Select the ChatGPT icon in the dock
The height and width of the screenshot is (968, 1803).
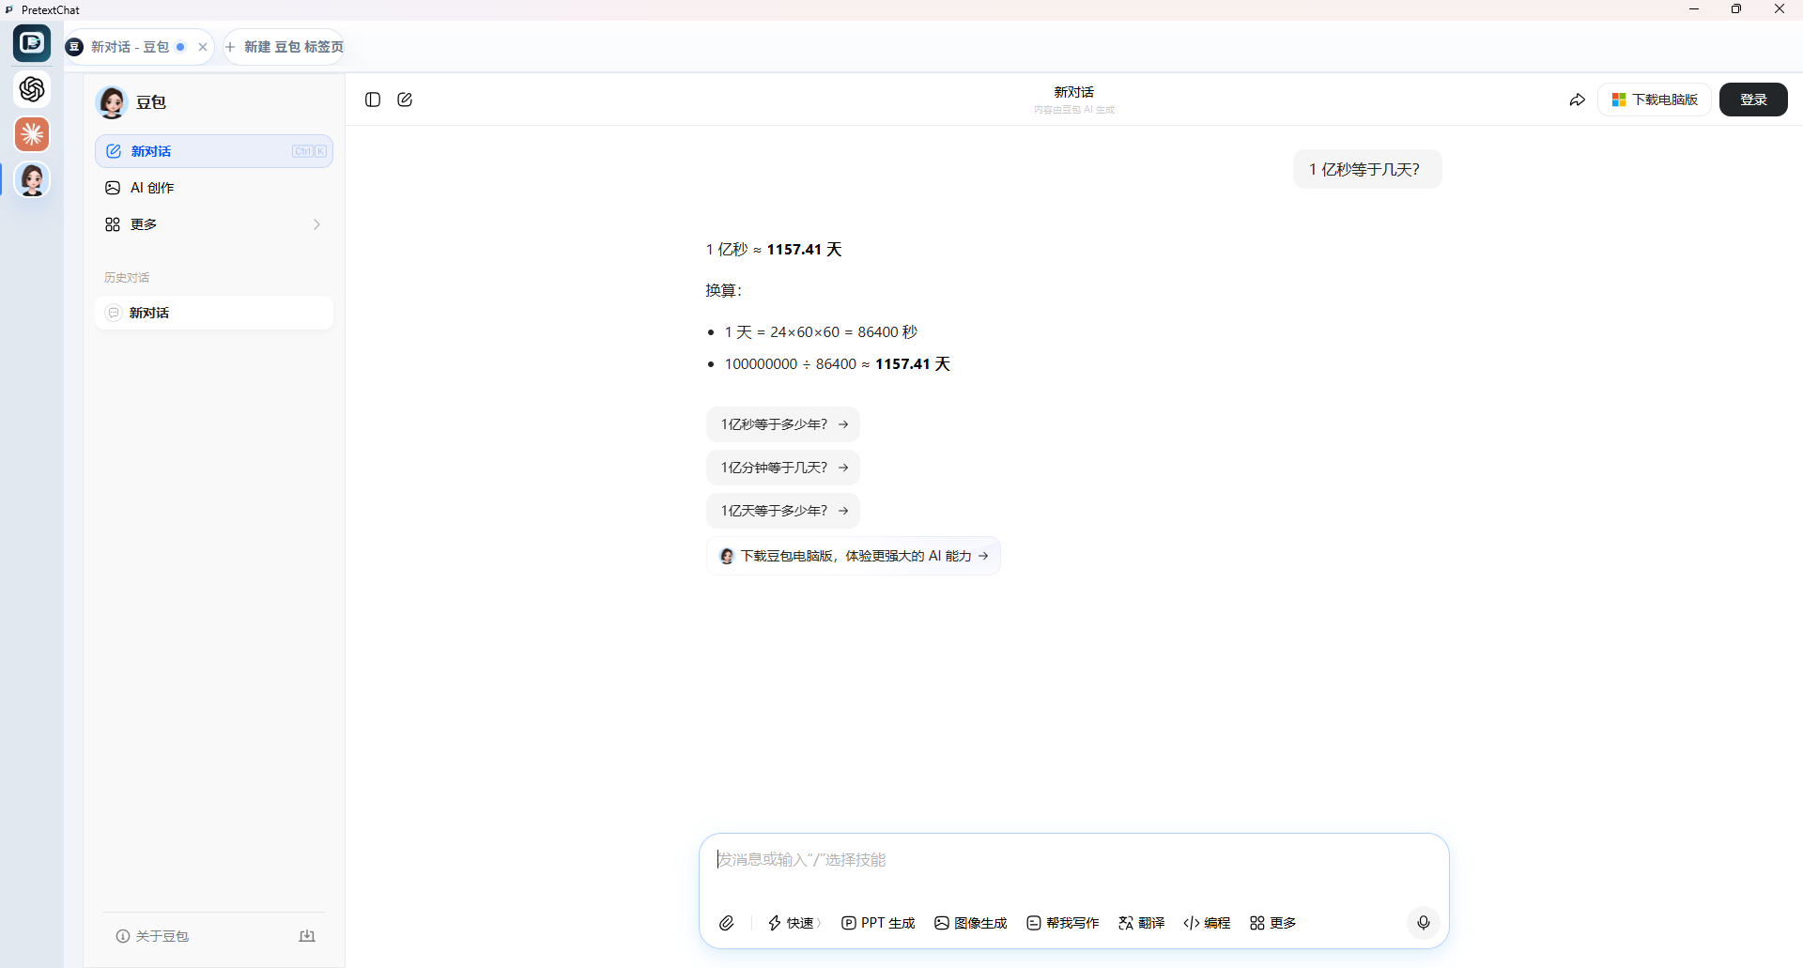point(32,89)
